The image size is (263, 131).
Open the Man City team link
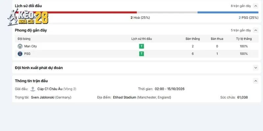pos(31,46)
